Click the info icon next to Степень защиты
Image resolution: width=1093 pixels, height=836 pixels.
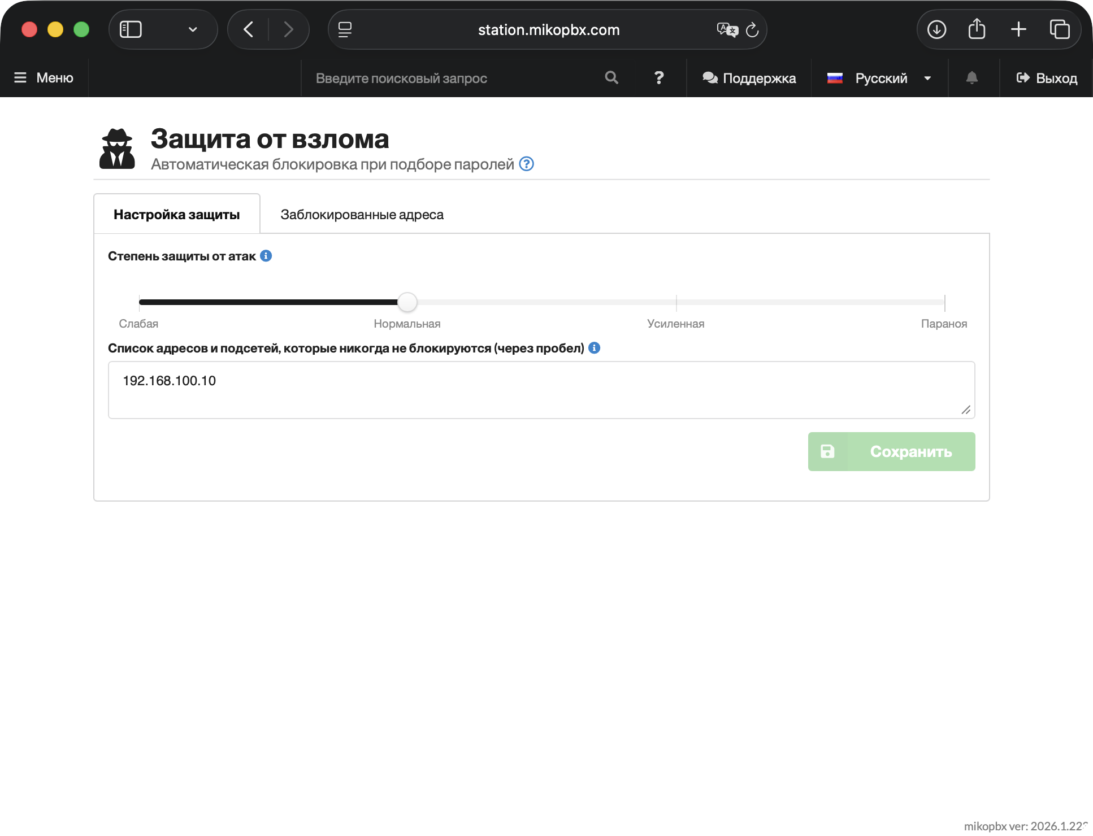(266, 256)
